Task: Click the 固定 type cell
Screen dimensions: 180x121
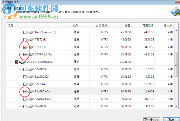Action: point(77,62)
